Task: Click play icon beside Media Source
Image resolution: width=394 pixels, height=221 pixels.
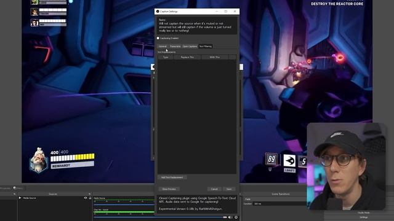Action: (20, 198)
